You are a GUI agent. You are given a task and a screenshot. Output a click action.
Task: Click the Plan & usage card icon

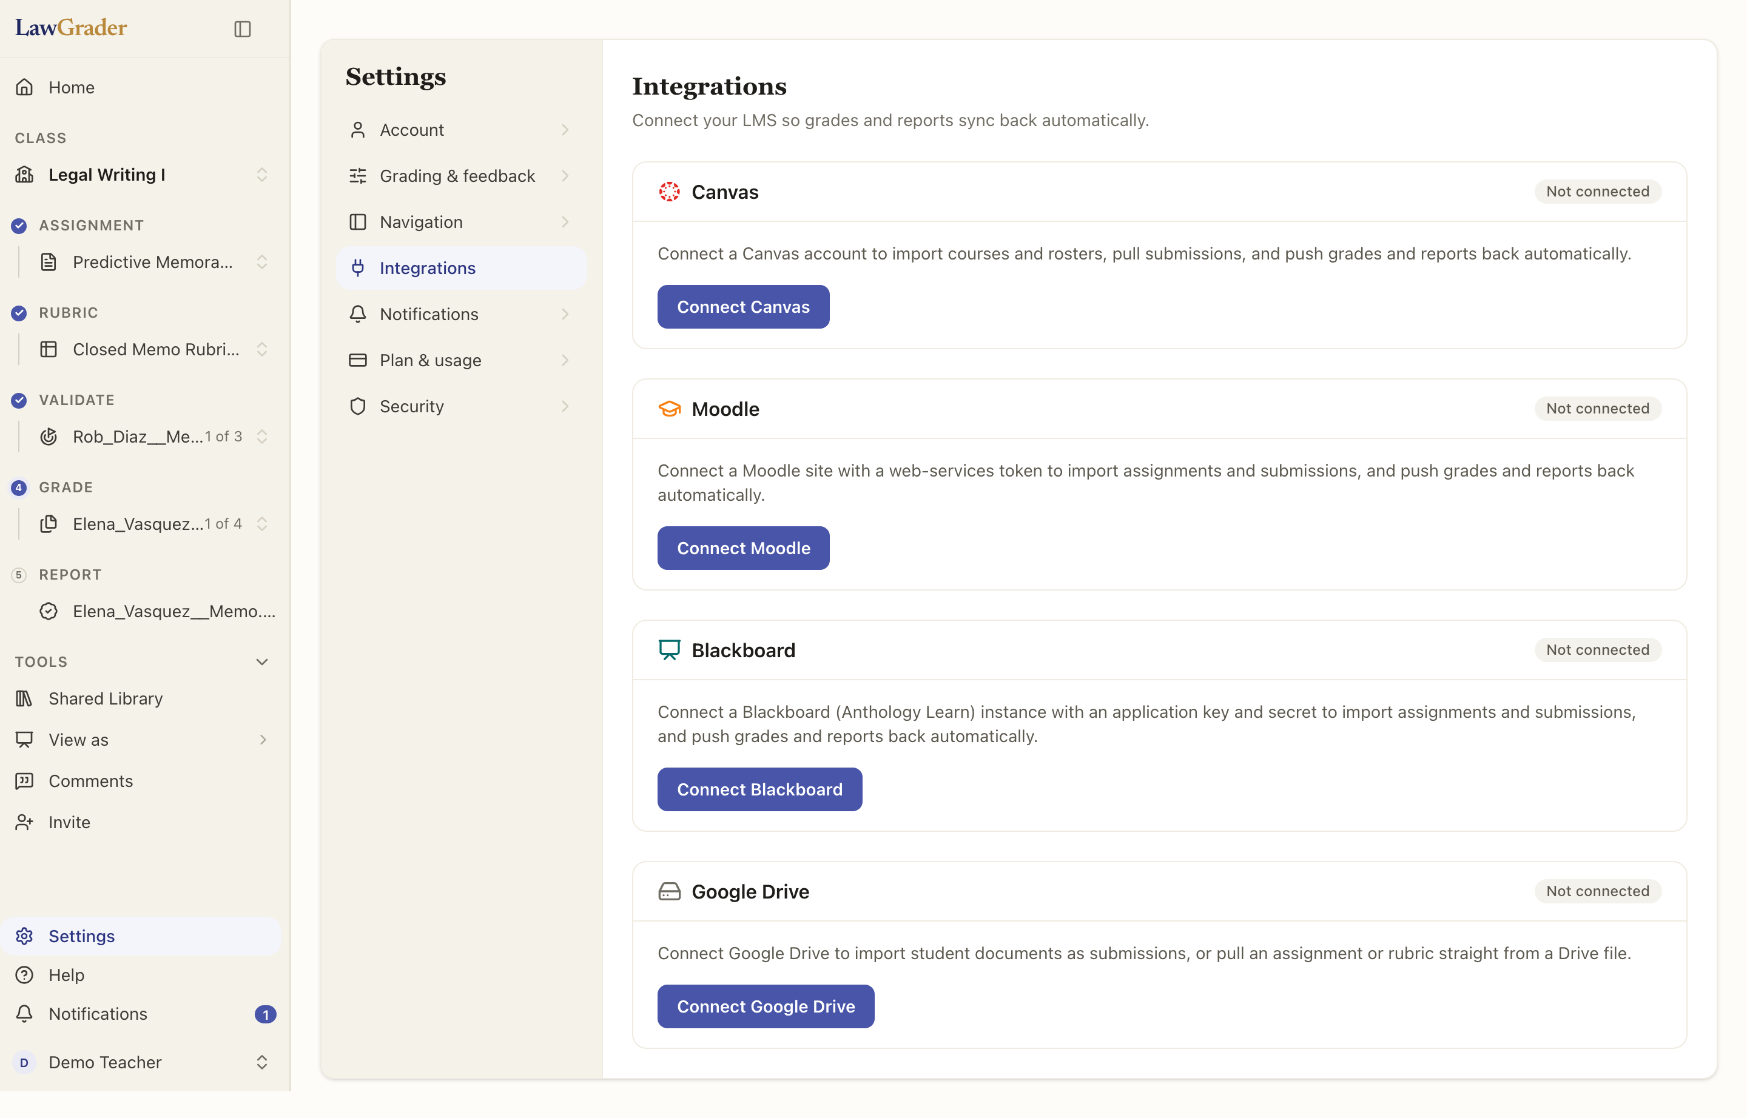357,360
